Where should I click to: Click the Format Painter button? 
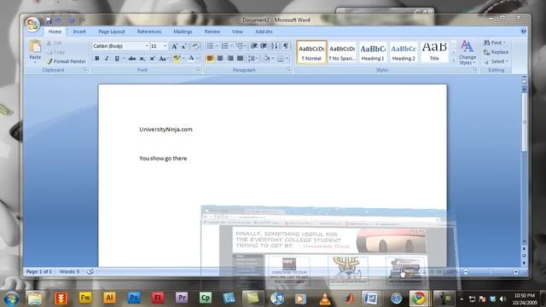pos(67,61)
